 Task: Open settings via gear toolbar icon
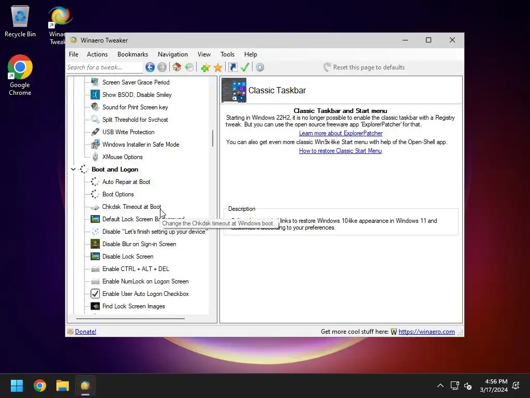[x=260, y=67]
